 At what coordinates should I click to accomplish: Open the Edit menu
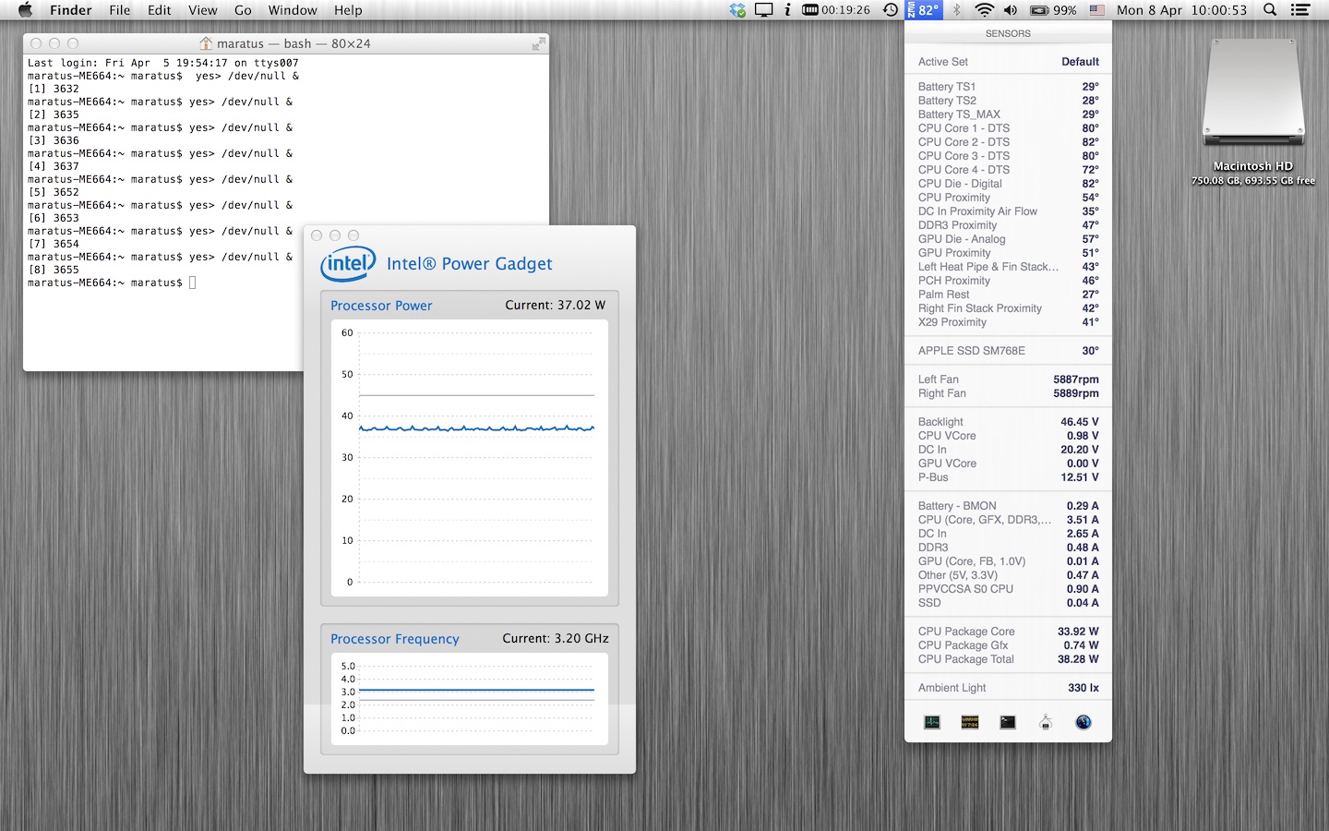[x=160, y=10]
